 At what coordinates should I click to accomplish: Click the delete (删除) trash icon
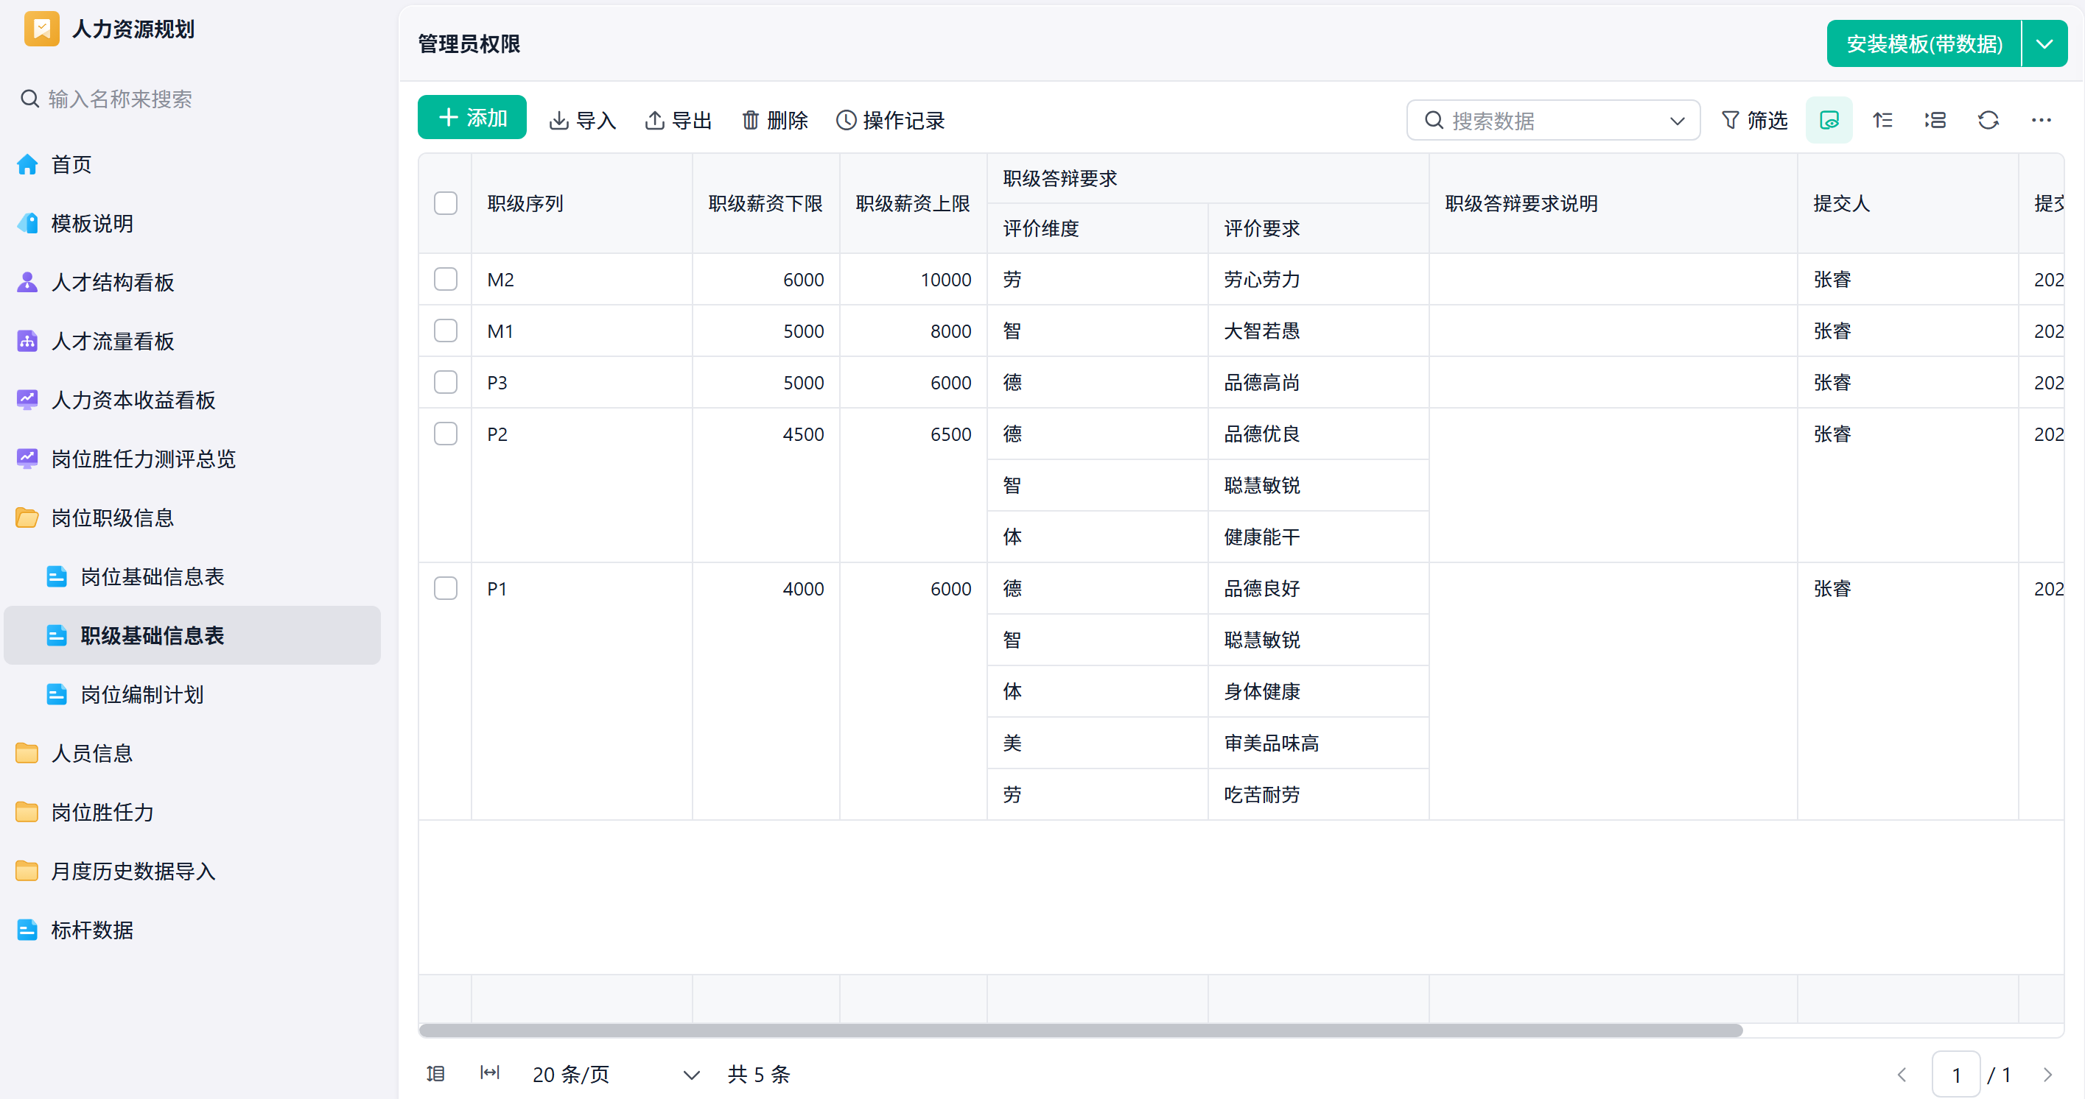point(751,121)
